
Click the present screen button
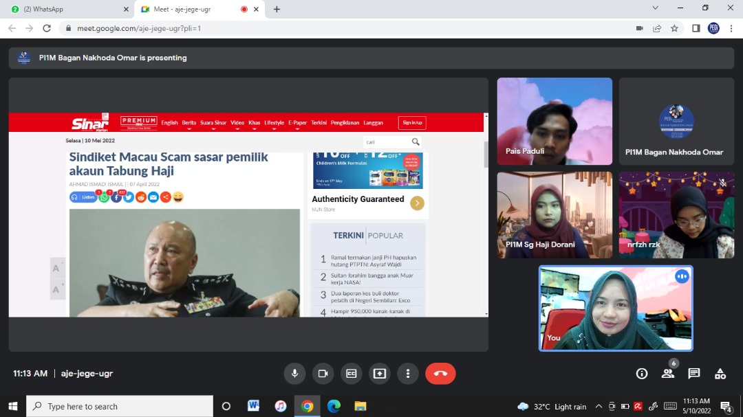pyautogui.click(x=380, y=373)
